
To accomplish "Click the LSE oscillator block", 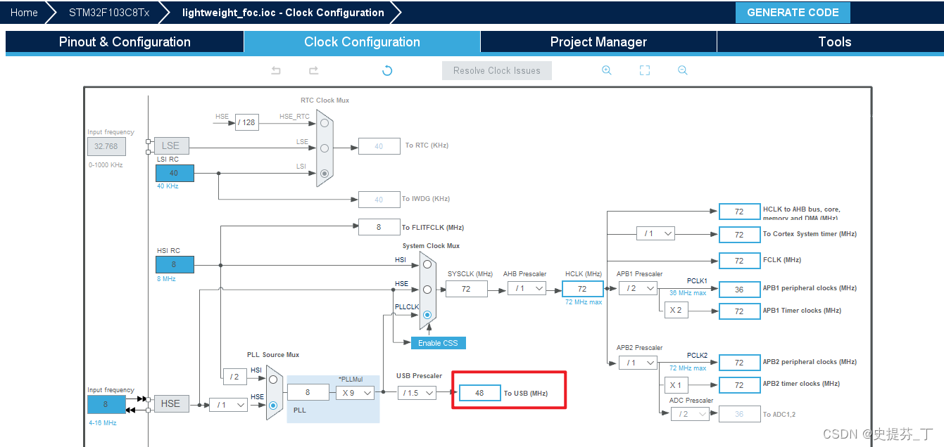I will tap(171, 145).
